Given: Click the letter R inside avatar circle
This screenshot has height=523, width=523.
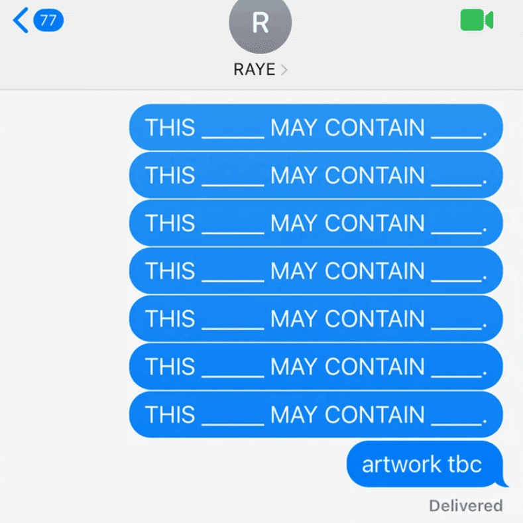Looking at the screenshot, I should (x=260, y=23).
